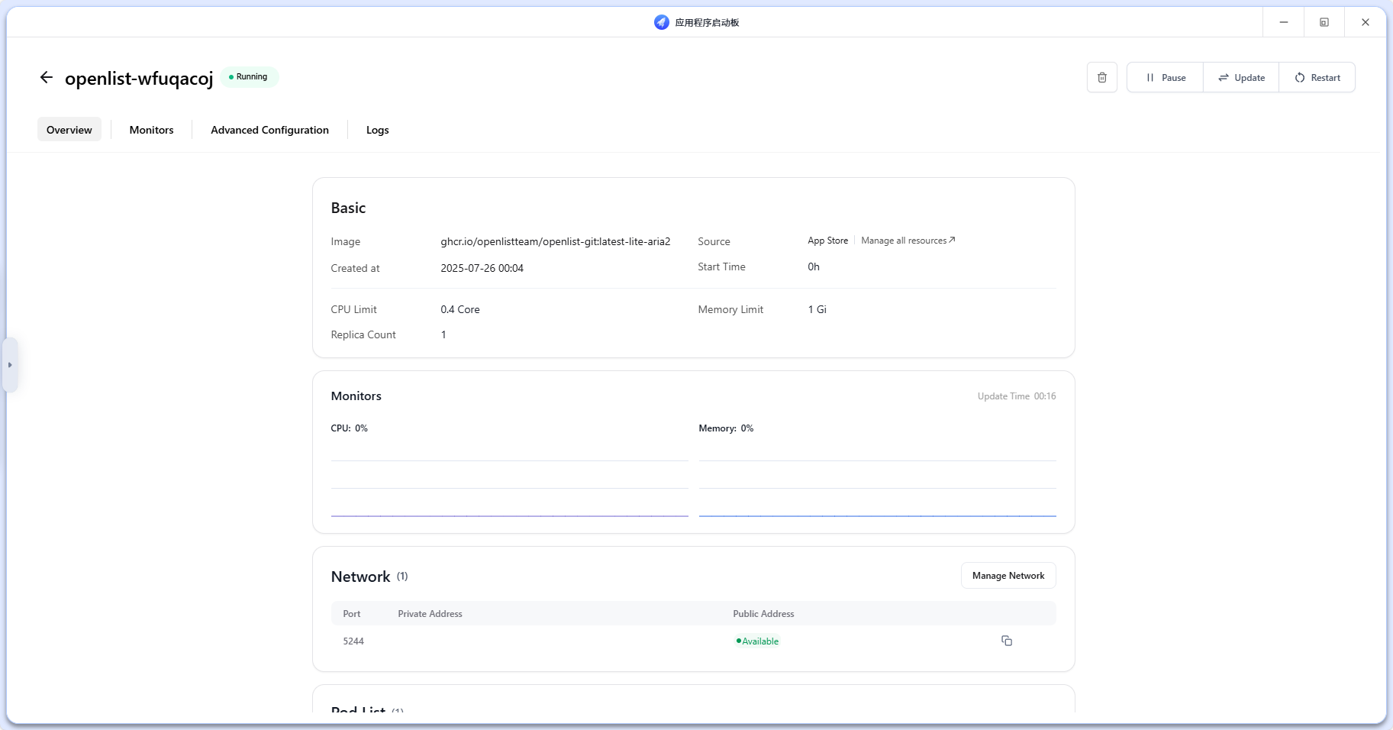Copy the public address for port 5244
The height and width of the screenshot is (730, 1393).
pos(1006,641)
